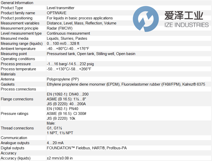Click 'FOUNDATION™ Fieldbus, HART®, Profibus-PA' value
Image resolution: width=212 pixels, height=161 pixels.
pyautogui.click(x=87, y=148)
